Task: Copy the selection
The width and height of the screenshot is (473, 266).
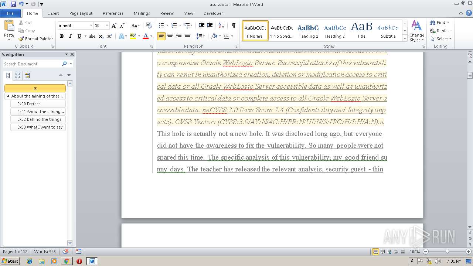Action: point(27,31)
